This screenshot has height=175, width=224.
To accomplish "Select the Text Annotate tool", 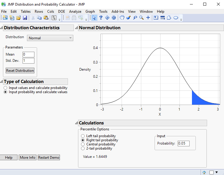I will pos(156,18).
